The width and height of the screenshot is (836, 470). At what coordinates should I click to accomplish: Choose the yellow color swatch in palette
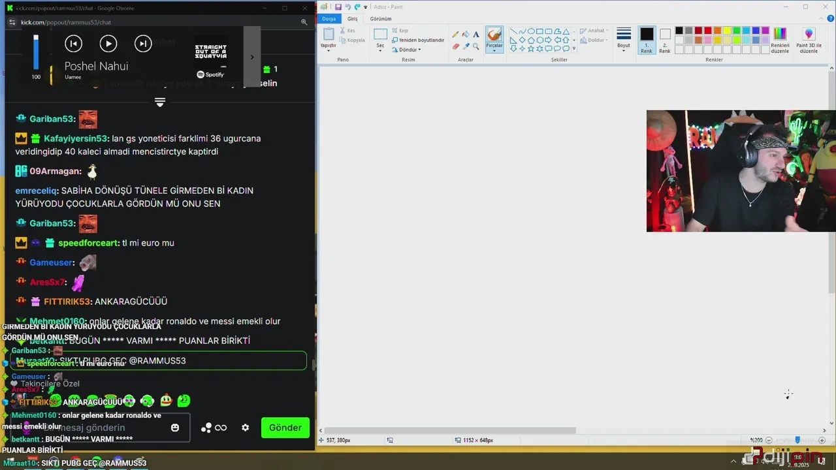pyautogui.click(x=726, y=31)
